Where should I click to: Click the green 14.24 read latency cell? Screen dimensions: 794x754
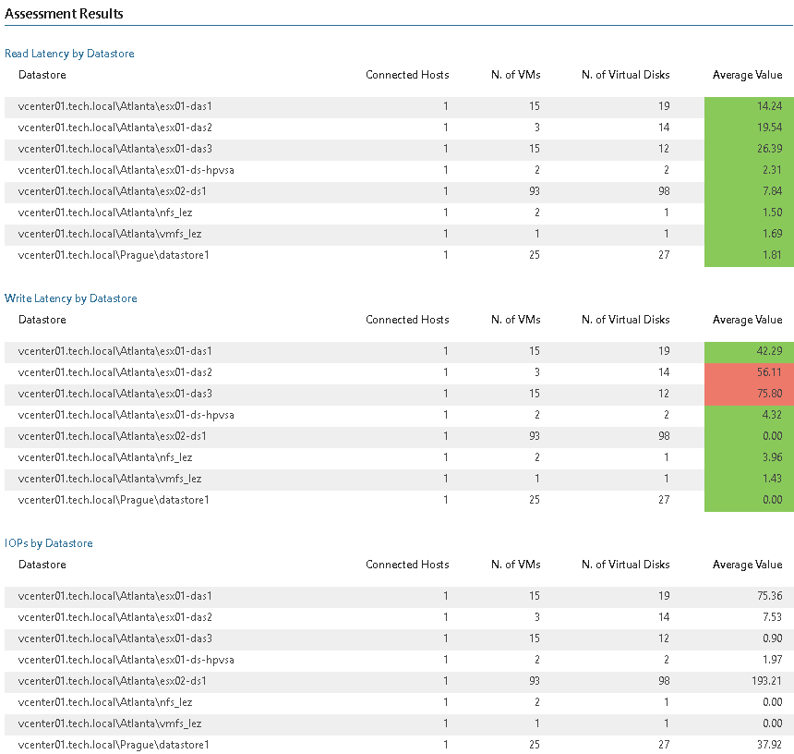tap(749, 106)
